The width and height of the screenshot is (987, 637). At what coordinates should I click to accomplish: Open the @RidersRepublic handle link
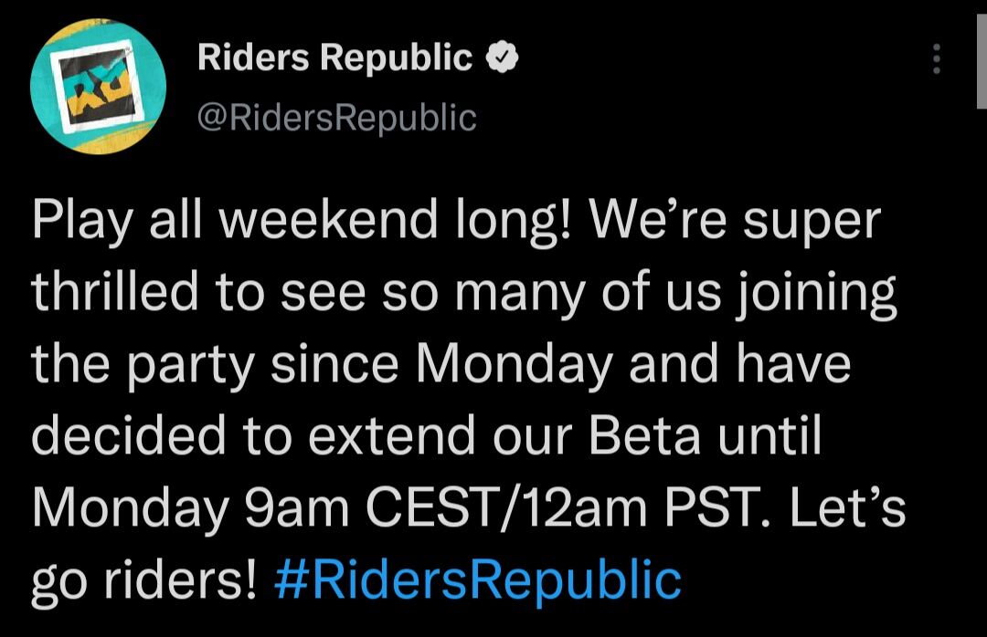pos(337,117)
